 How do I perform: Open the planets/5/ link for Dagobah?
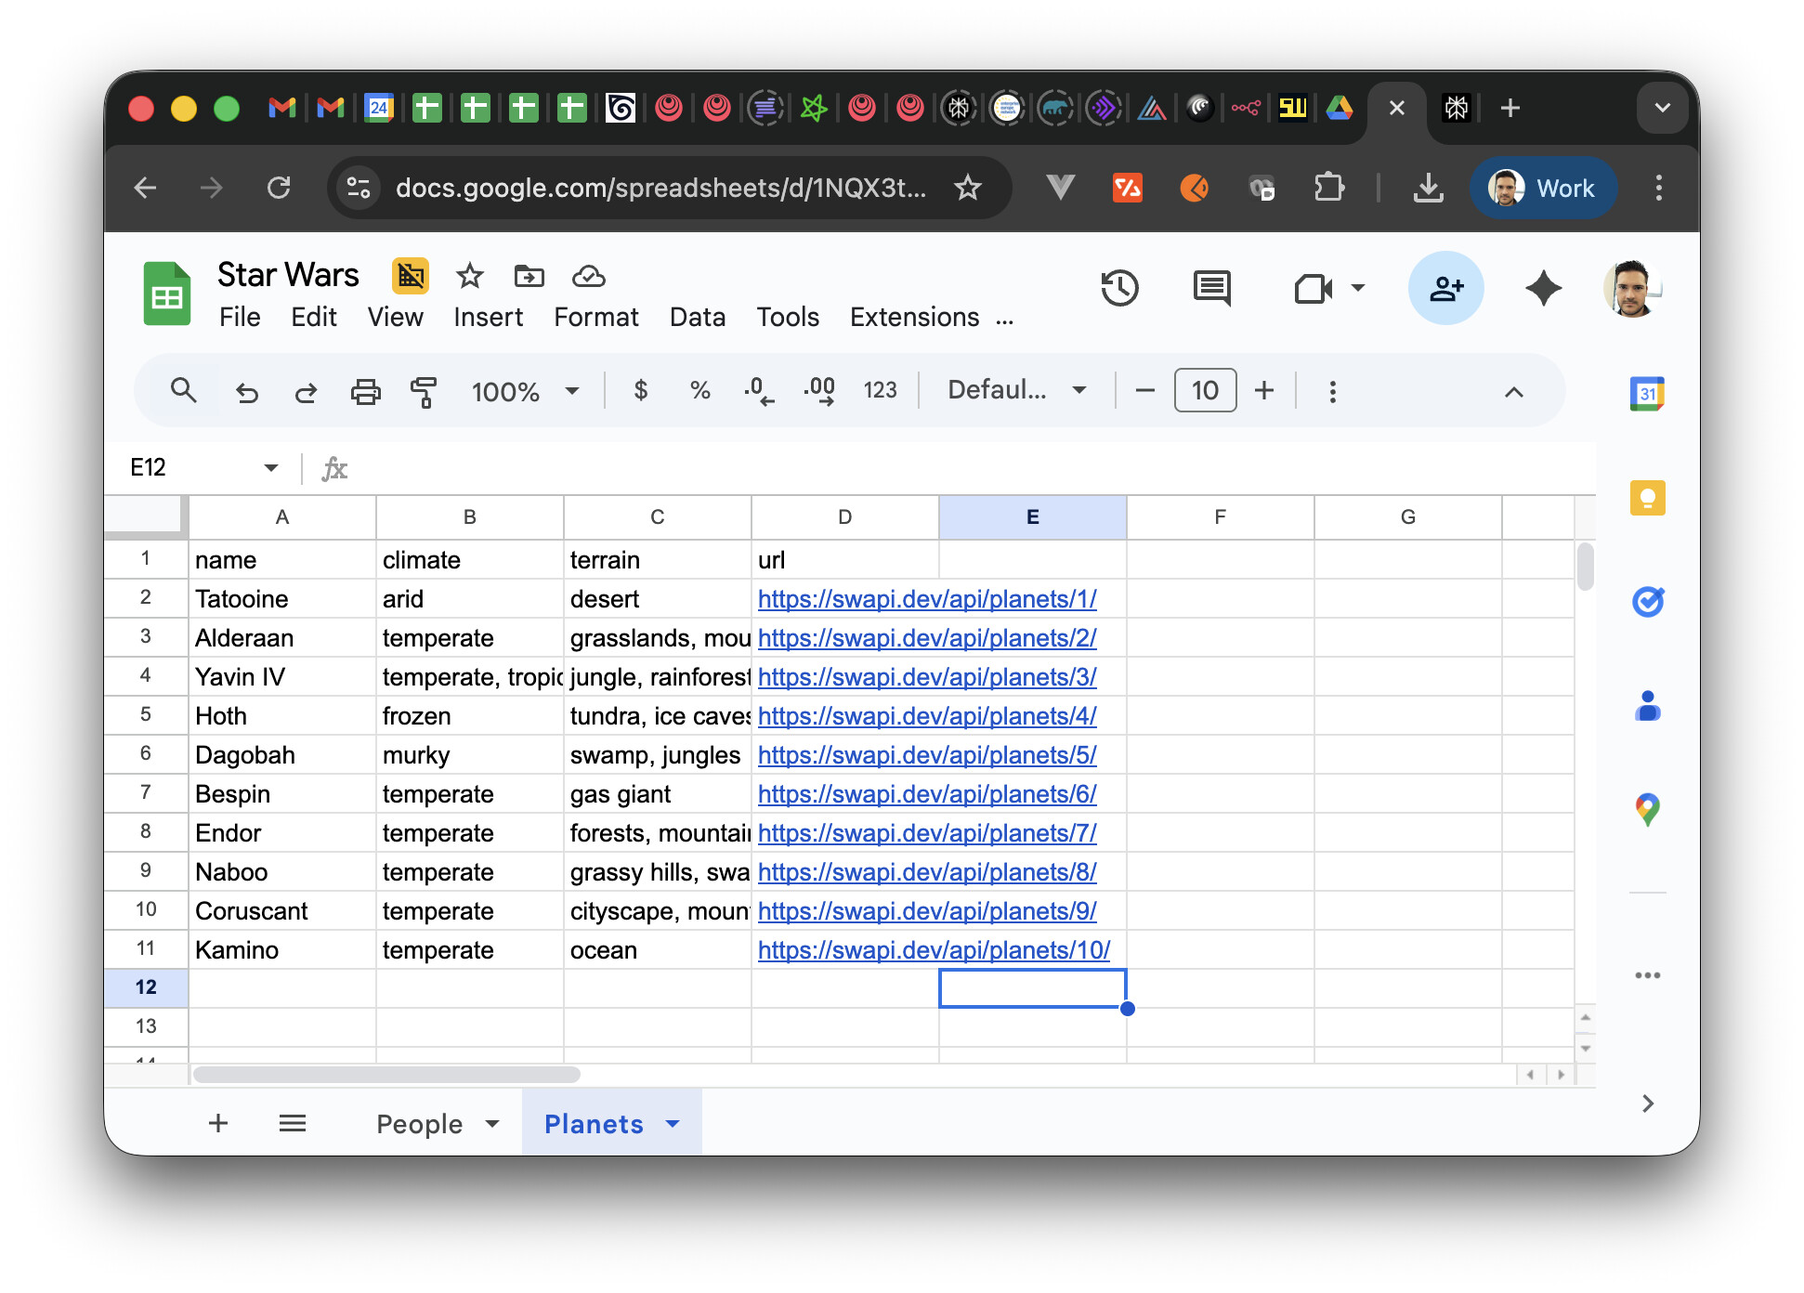tap(926, 755)
